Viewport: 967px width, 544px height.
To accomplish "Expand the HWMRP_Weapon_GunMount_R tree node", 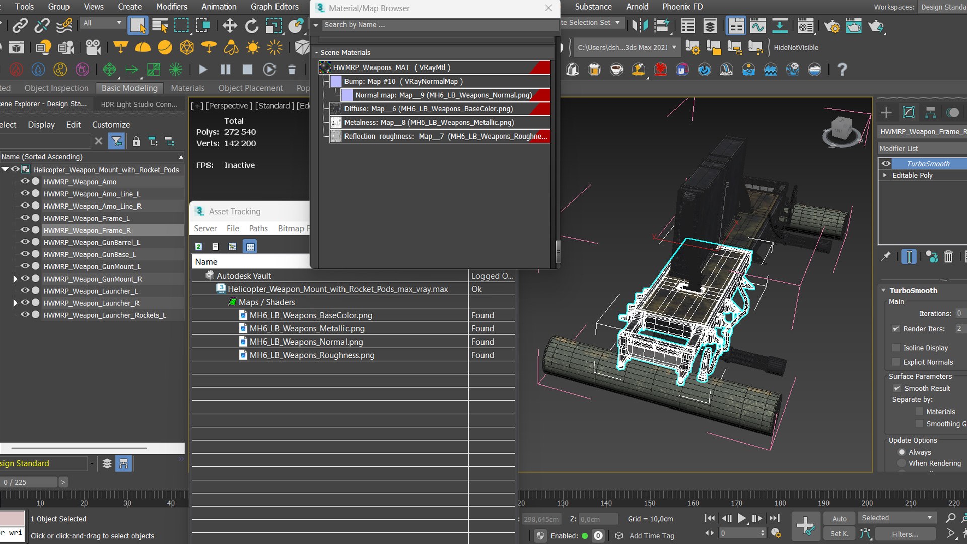I will pyautogui.click(x=15, y=279).
